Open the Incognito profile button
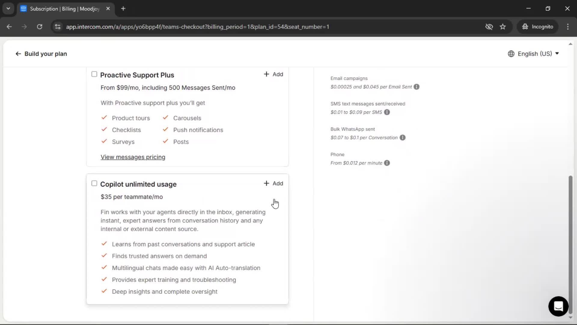577x325 pixels. pos(538,27)
